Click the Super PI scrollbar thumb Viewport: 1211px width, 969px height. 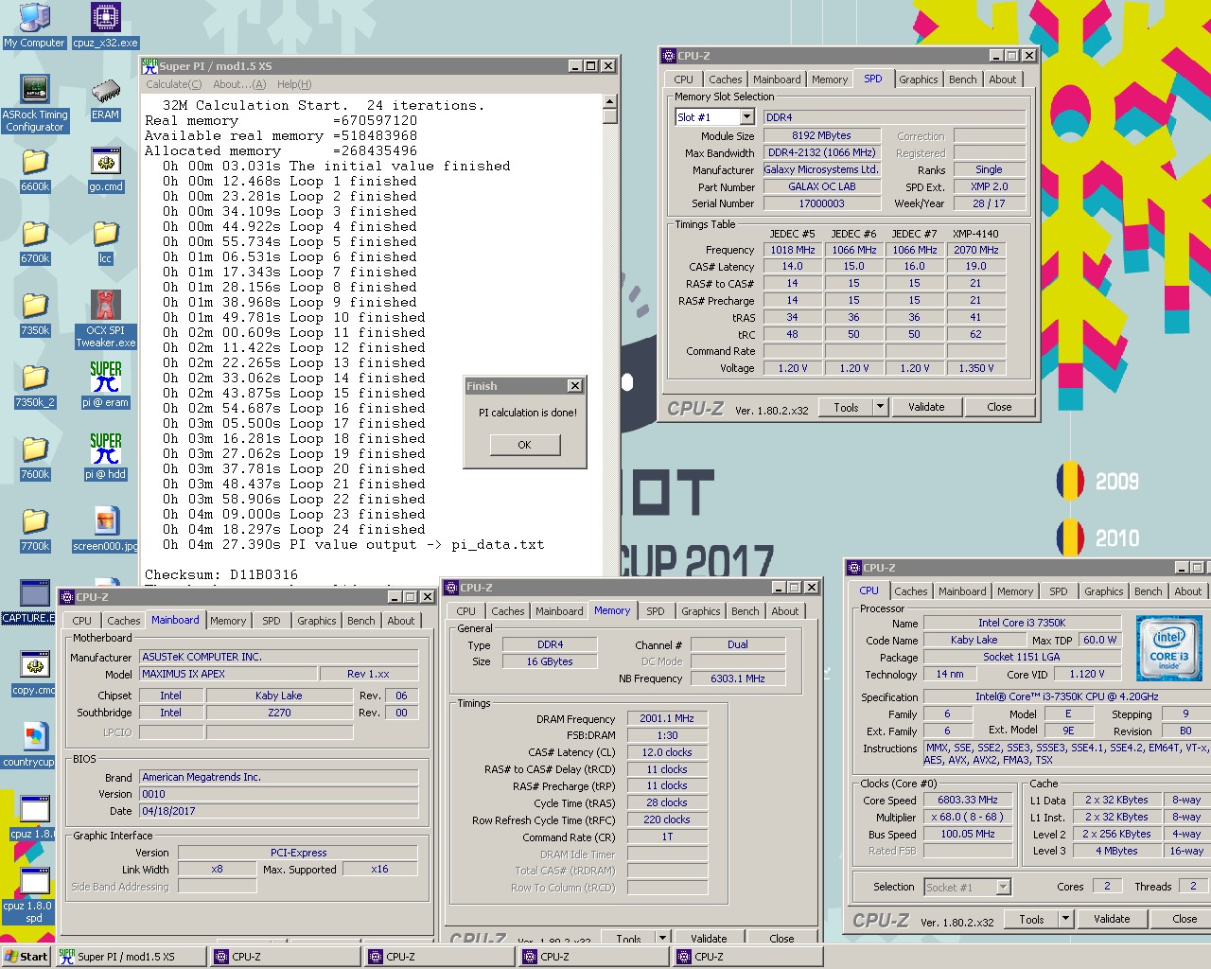[610, 116]
